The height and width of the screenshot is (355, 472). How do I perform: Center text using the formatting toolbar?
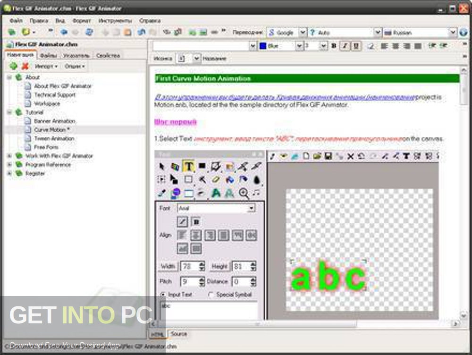click(x=395, y=46)
